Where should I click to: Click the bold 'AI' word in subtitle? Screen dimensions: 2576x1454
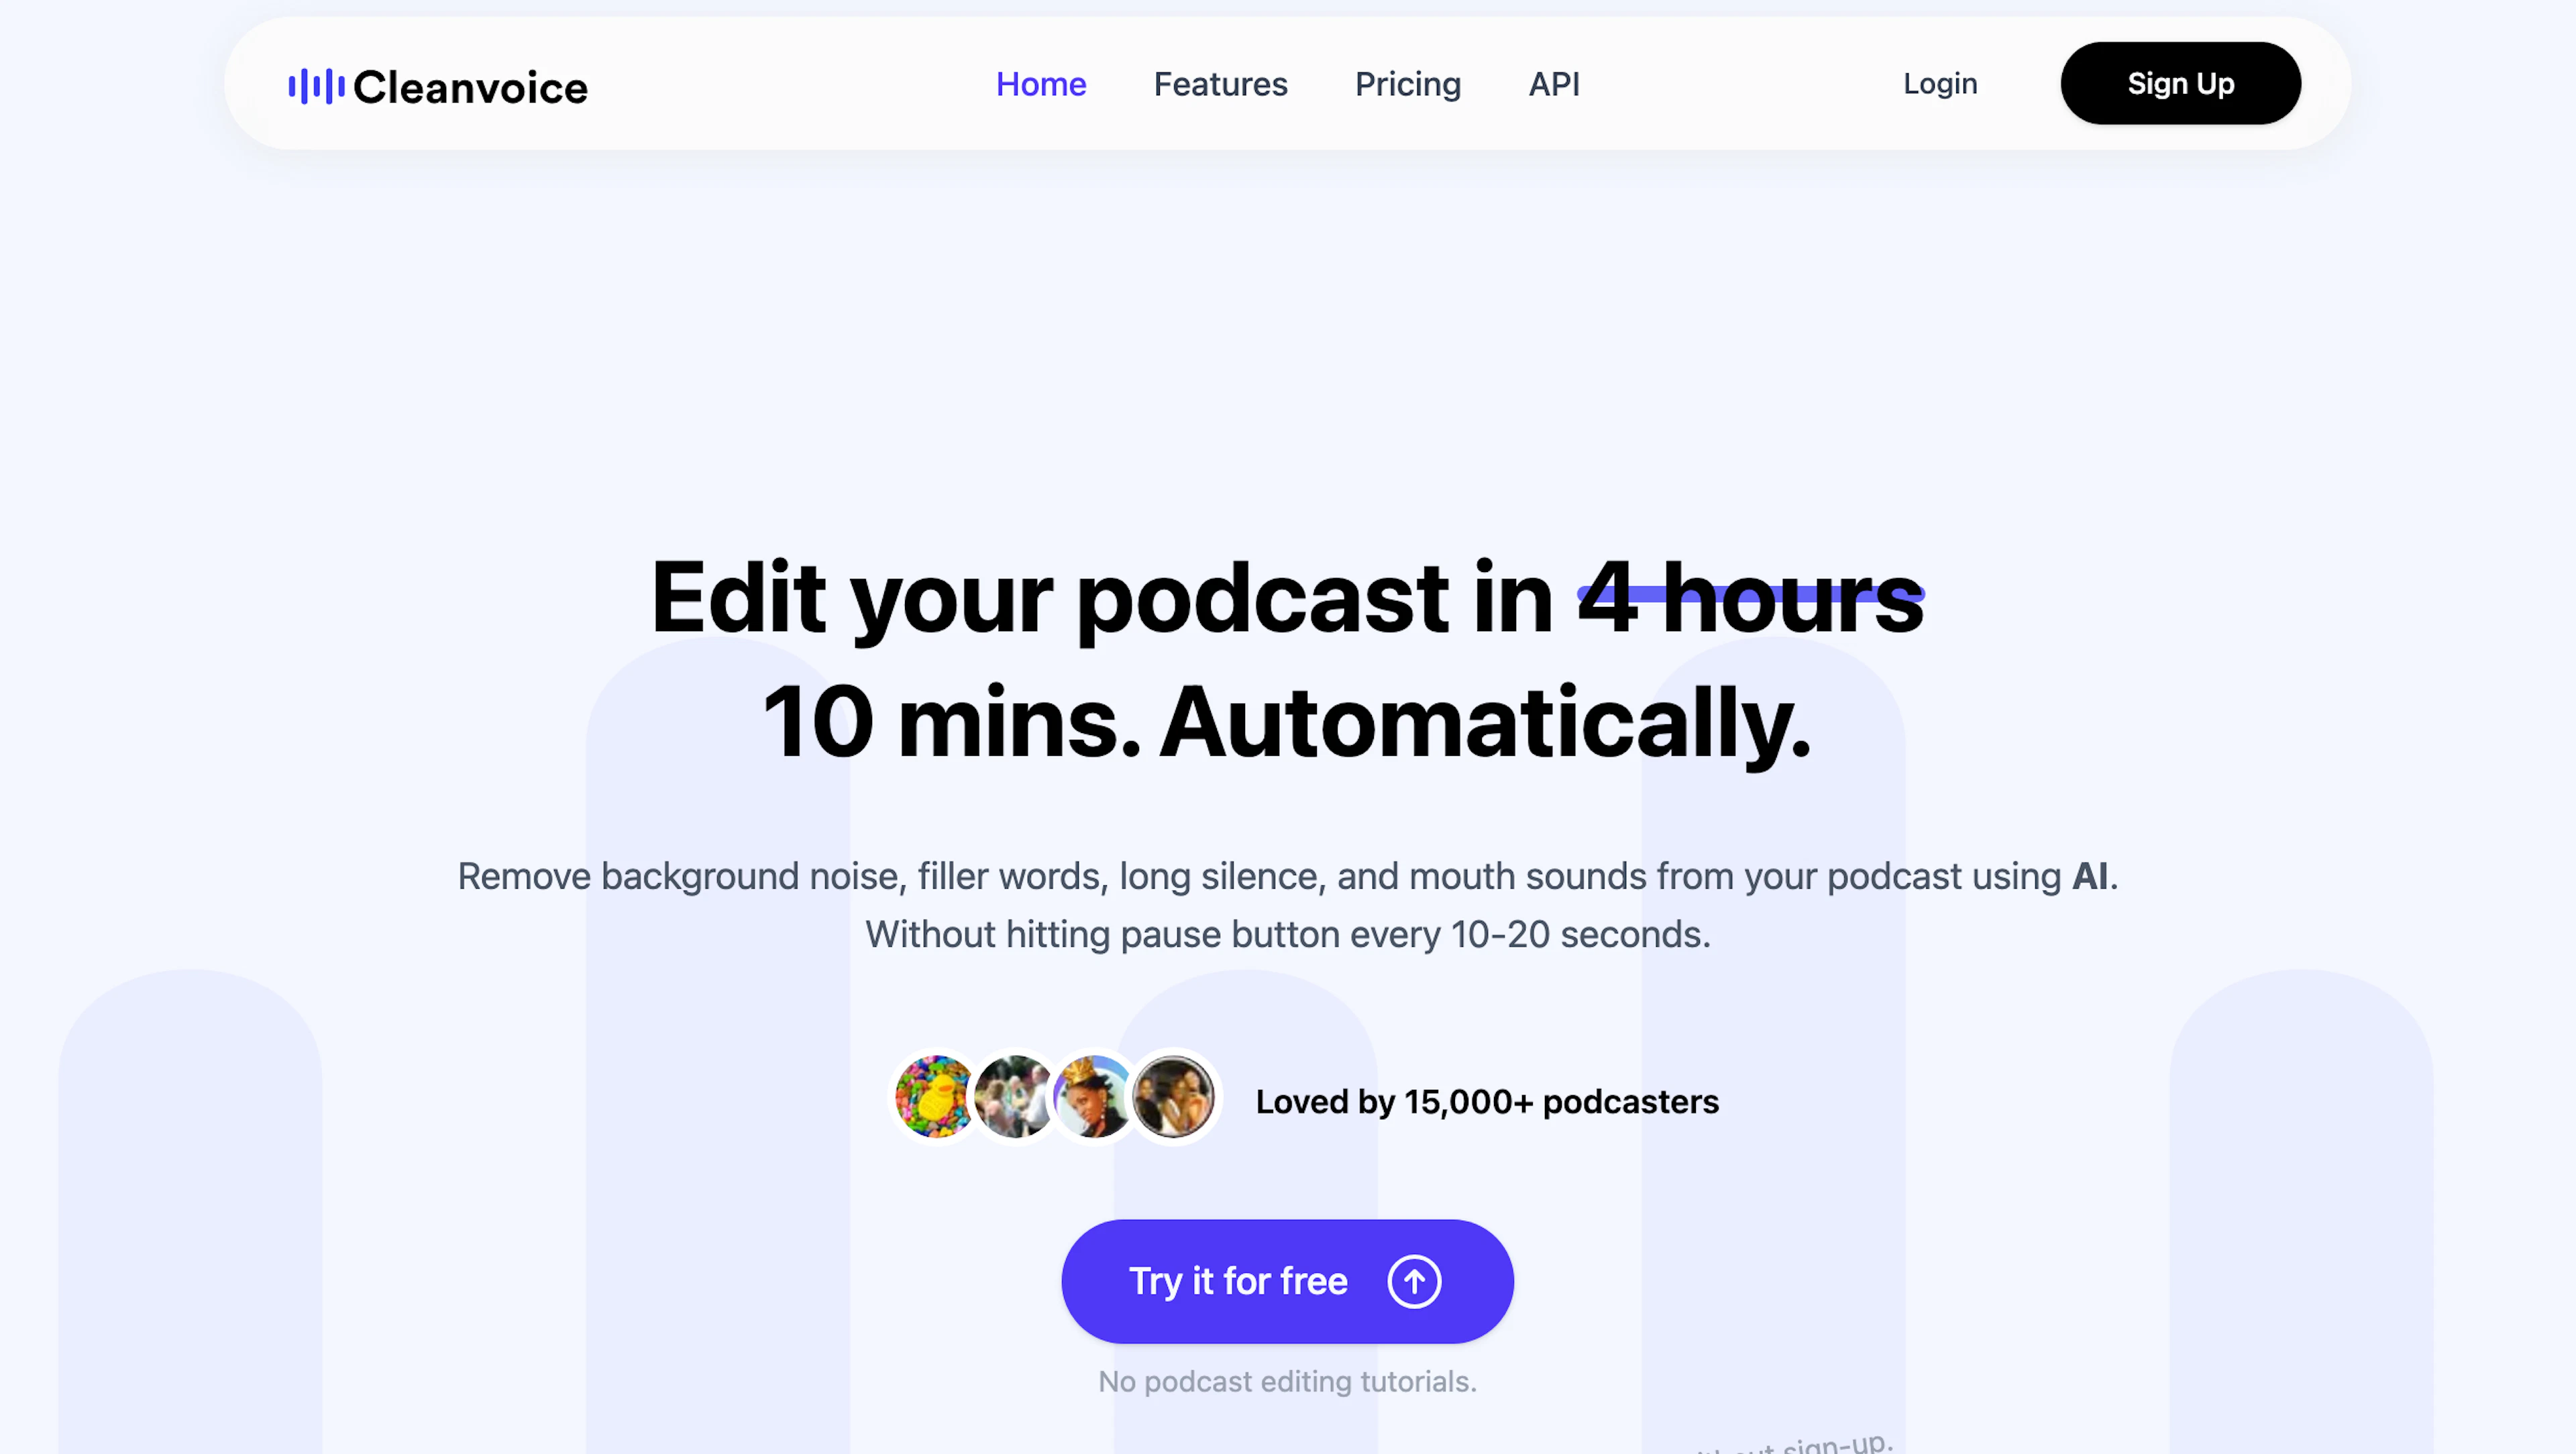click(2089, 876)
